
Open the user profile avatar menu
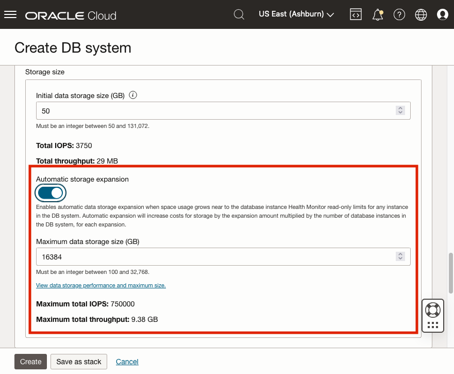click(x=443, y=14)
